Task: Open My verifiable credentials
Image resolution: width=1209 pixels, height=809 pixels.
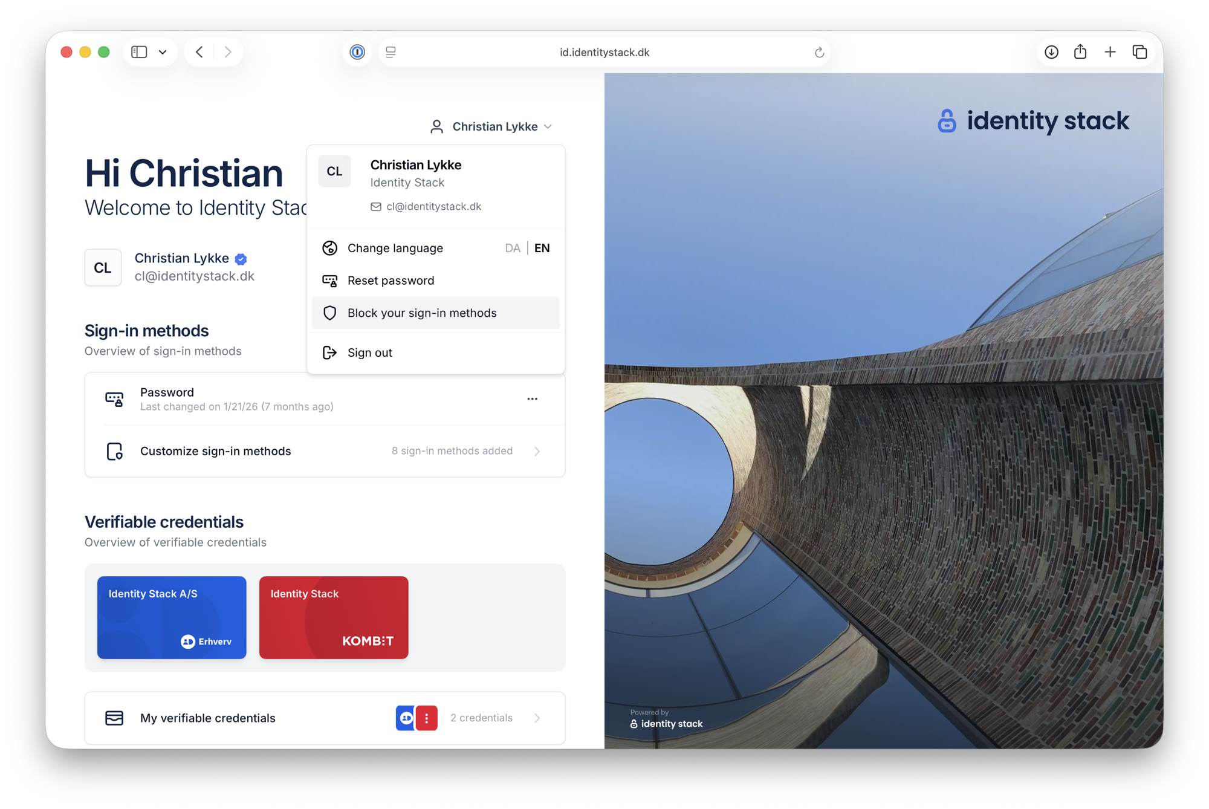Action: (325, 718)
